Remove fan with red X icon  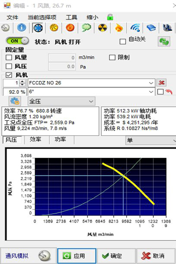(162, 83)
